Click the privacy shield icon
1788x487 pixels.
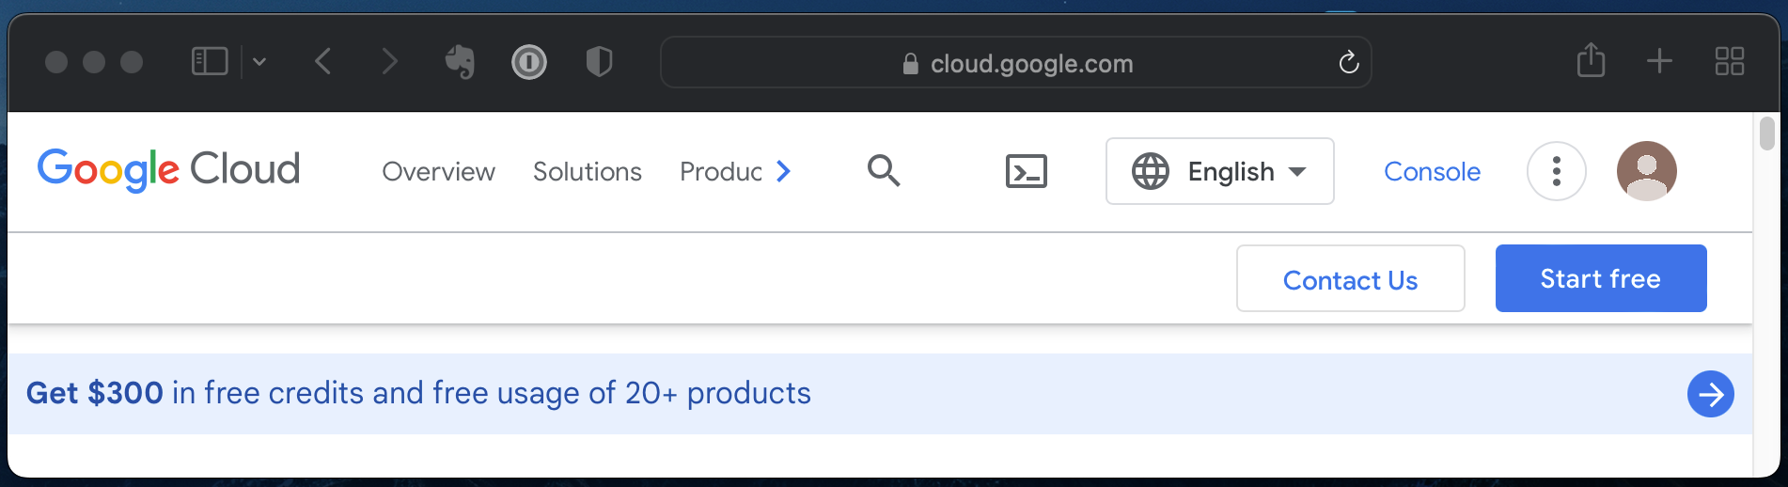[599, 62]
